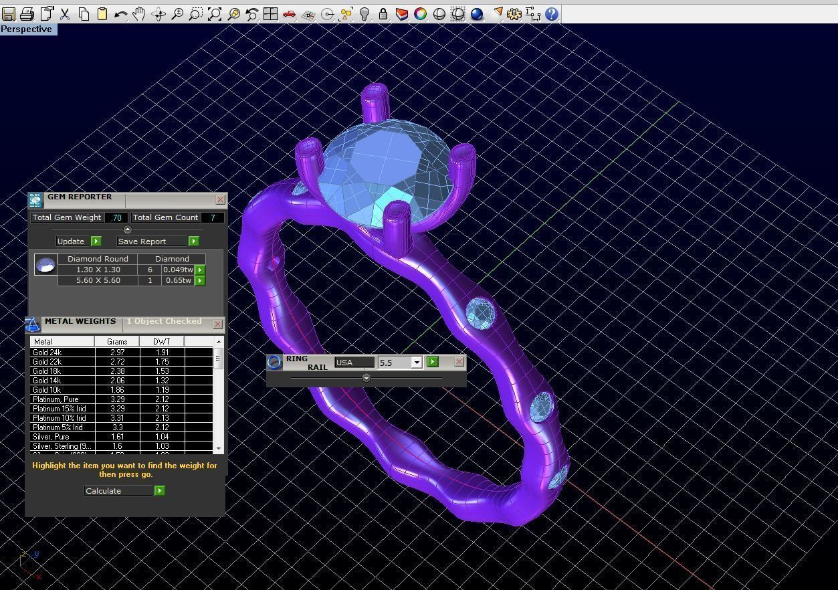Screen dimensions: 838x590
Task: Click the Metal column header
Action: click(x=62, y=342)
